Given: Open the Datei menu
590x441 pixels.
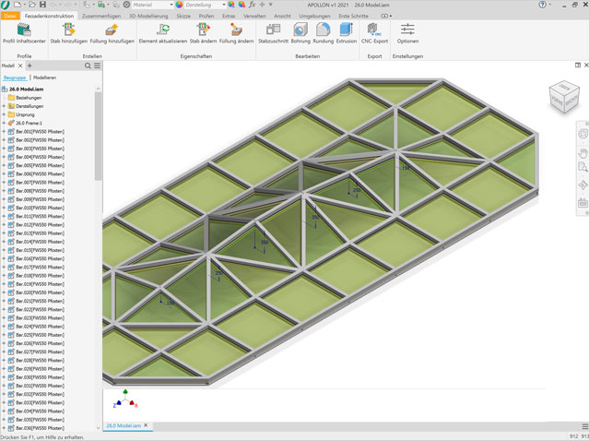Looking at the screenshot, I should point(10,16).
